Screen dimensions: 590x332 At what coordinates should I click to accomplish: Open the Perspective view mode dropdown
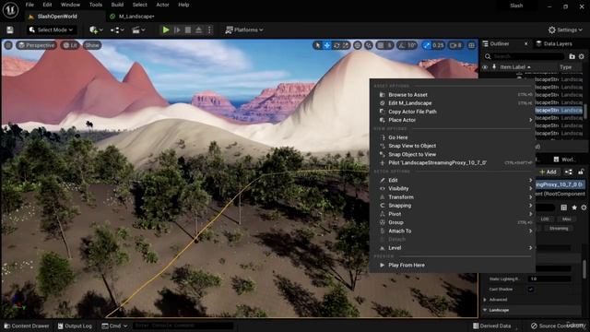(x=36, y=45)
